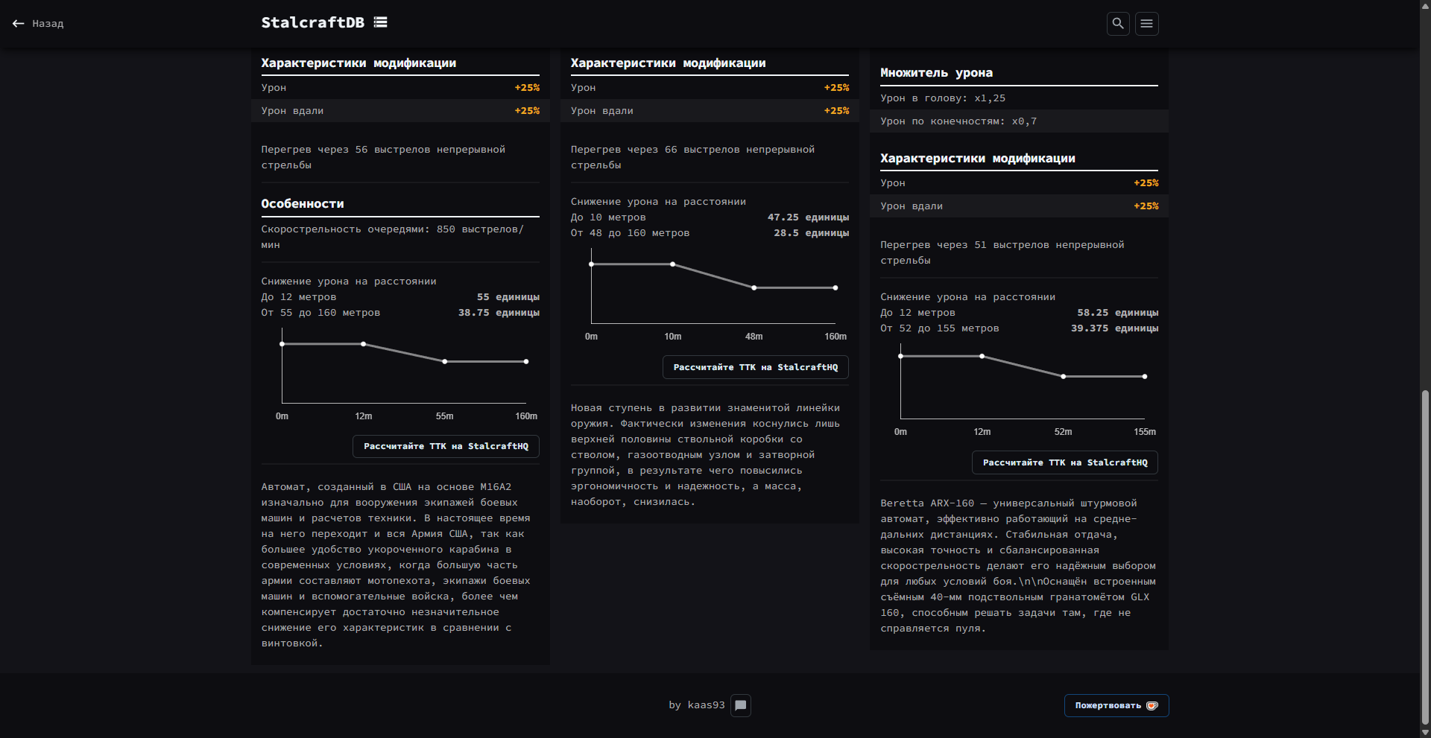
Task: Click the list icon beside the StalcraftDB logo
Action: click(381, 22)
